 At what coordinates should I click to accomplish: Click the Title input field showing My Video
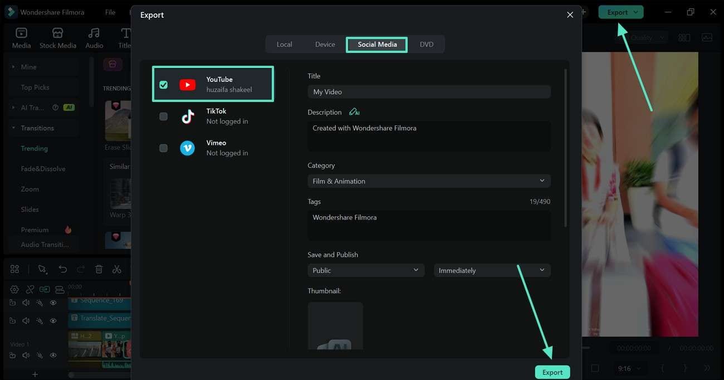click(x=429, y=92)
